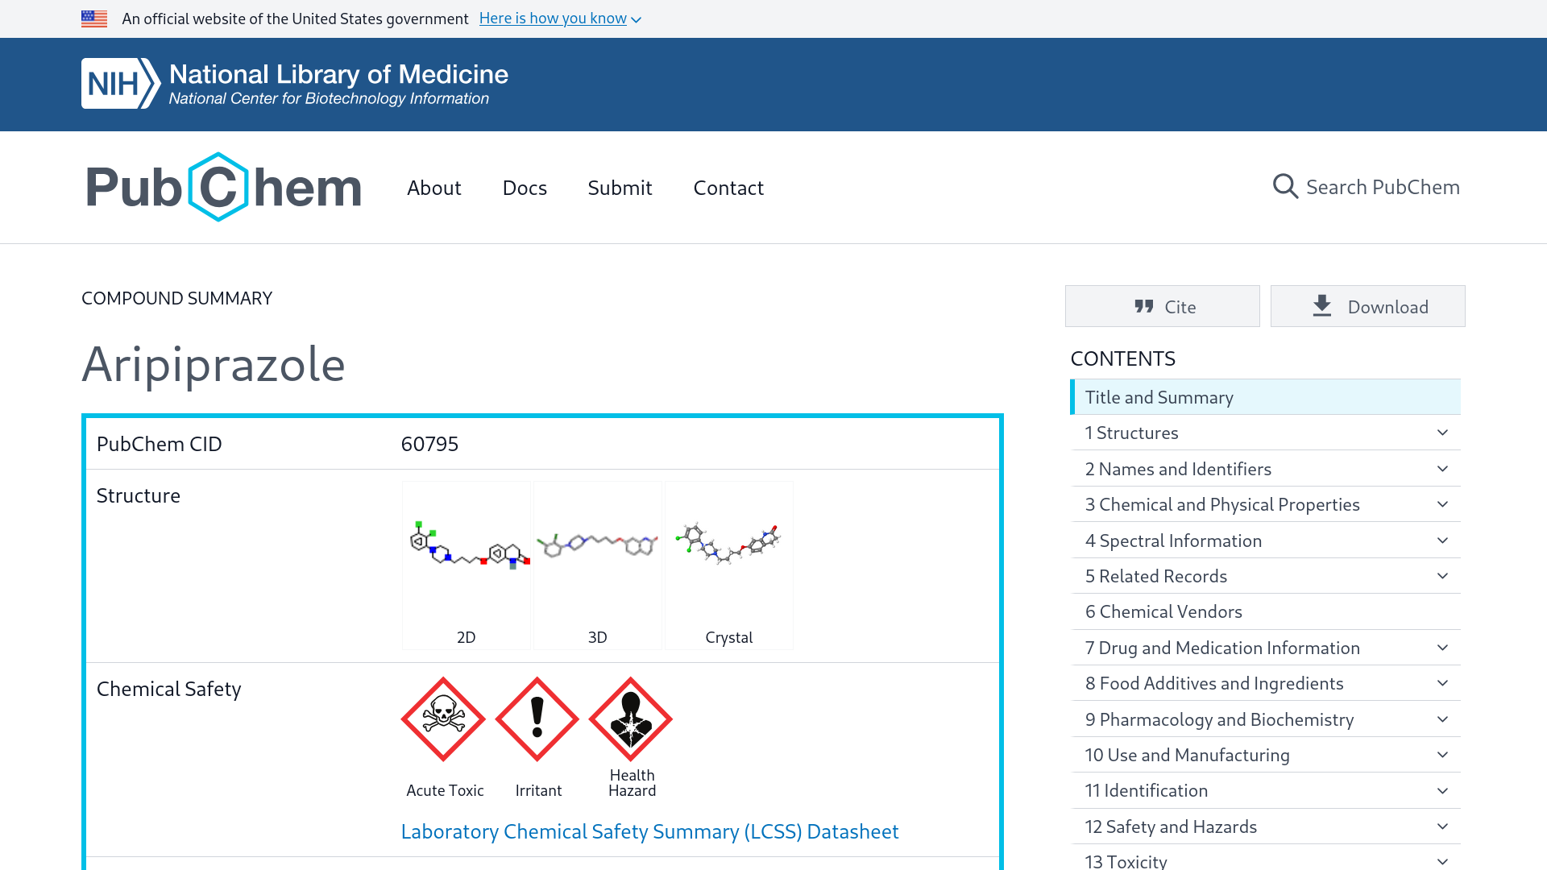Expand Names and Identifiers chevron
This screenshot has width=1547, height=870.
coord(1442,469)
